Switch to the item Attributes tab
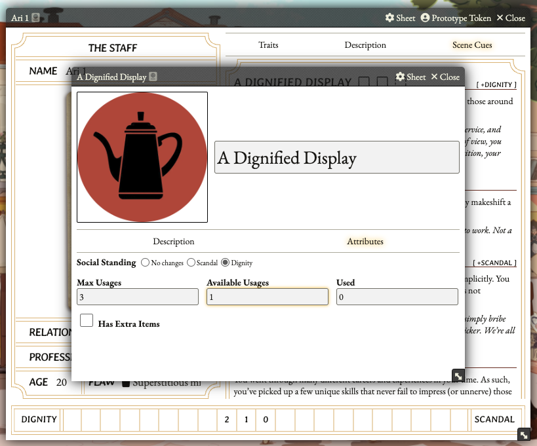Image resolution: width=537 pixels, height=446 pixels. click(x=365, y=242)
